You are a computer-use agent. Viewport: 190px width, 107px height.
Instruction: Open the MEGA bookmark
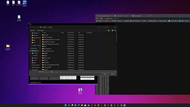click(x=144, y=21)
